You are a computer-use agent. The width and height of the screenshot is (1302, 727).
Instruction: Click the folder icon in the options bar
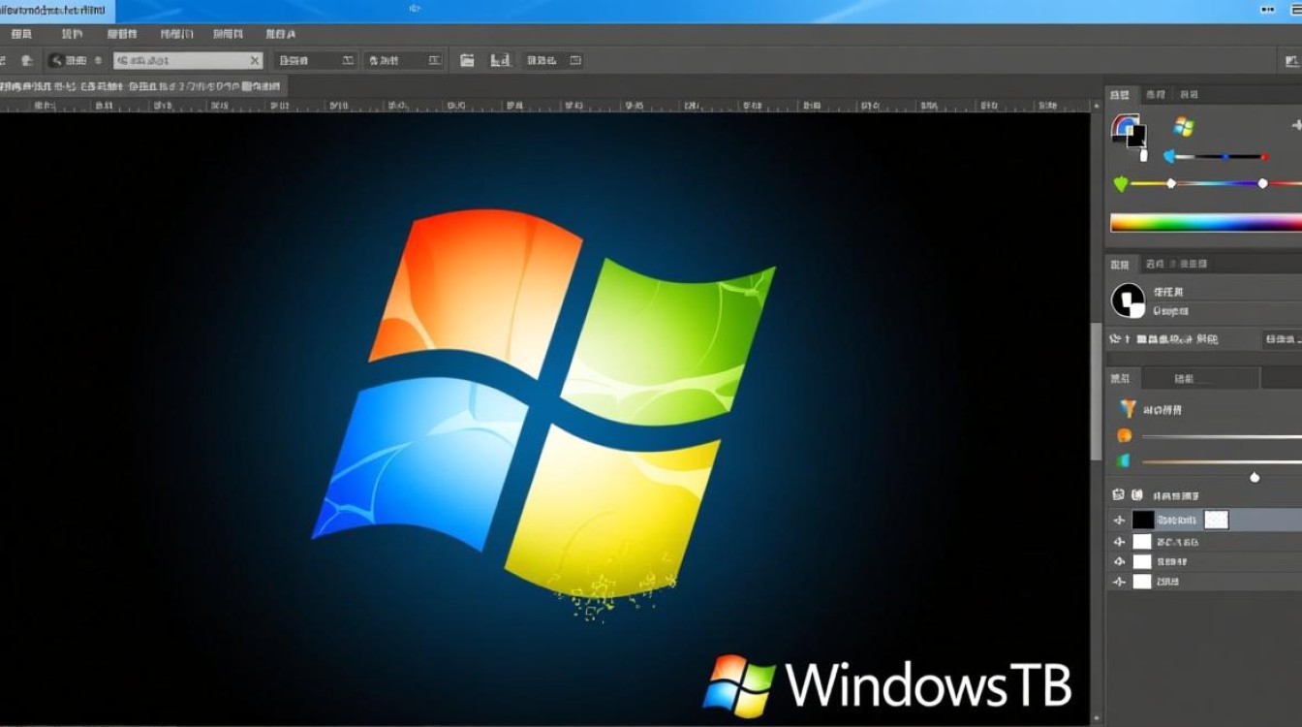click(x=466, y=59)
